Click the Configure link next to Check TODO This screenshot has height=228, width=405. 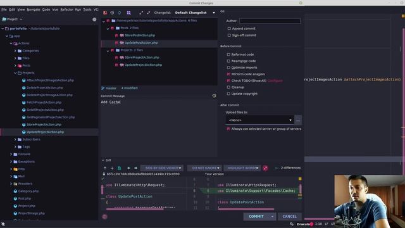point(275,80)
